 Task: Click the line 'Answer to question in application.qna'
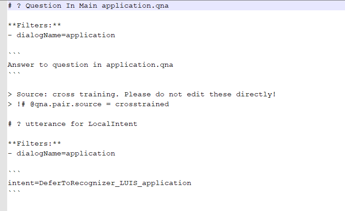(x=91, y=65)
